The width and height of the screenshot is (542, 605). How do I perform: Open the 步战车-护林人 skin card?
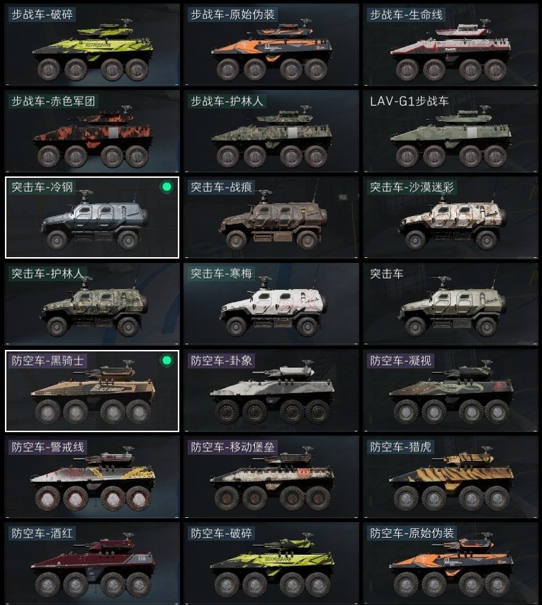click(271, 131)
